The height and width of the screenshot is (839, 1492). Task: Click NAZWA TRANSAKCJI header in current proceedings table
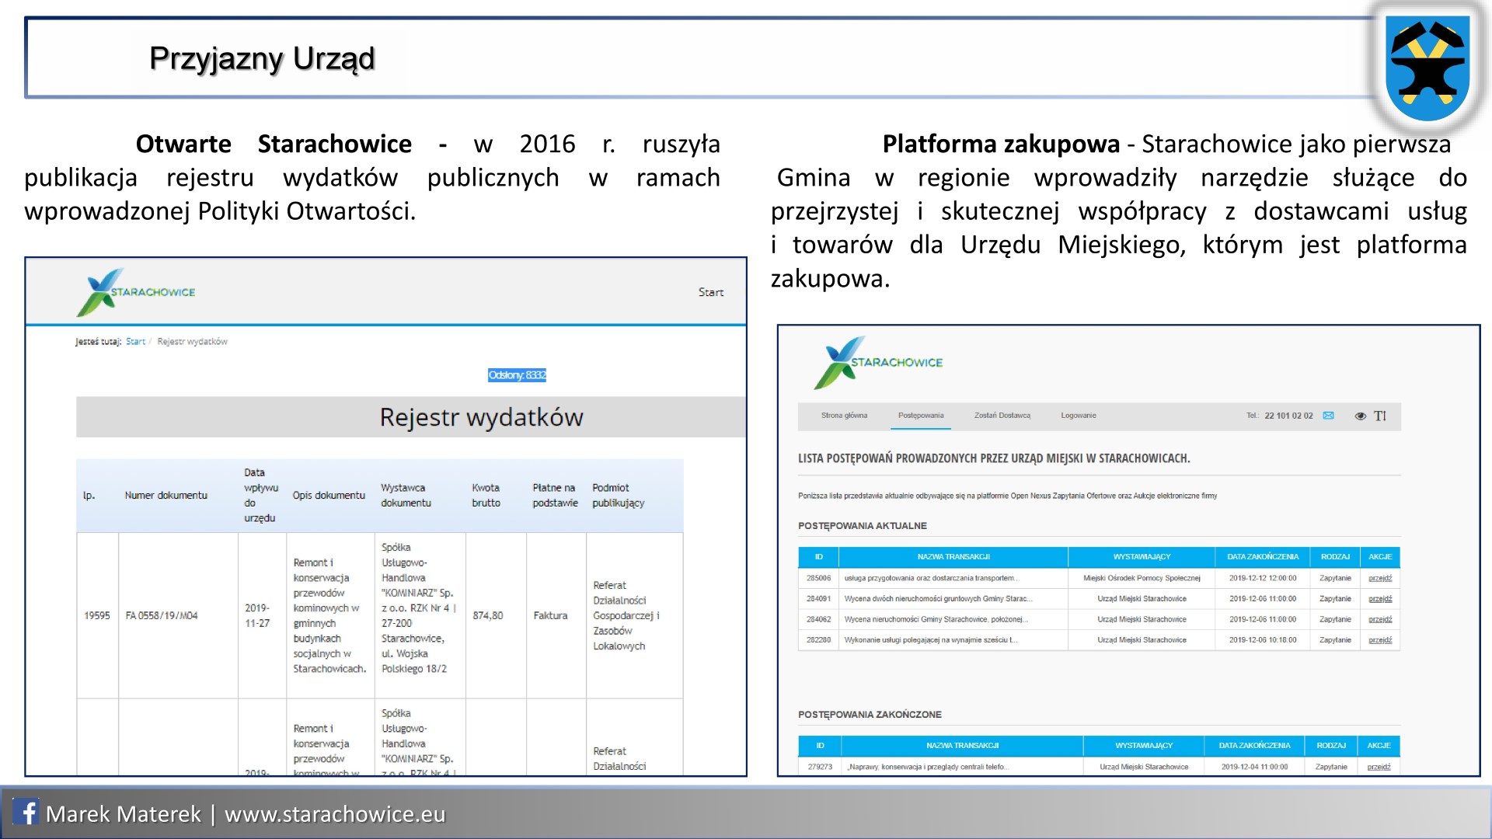(953, 557)
